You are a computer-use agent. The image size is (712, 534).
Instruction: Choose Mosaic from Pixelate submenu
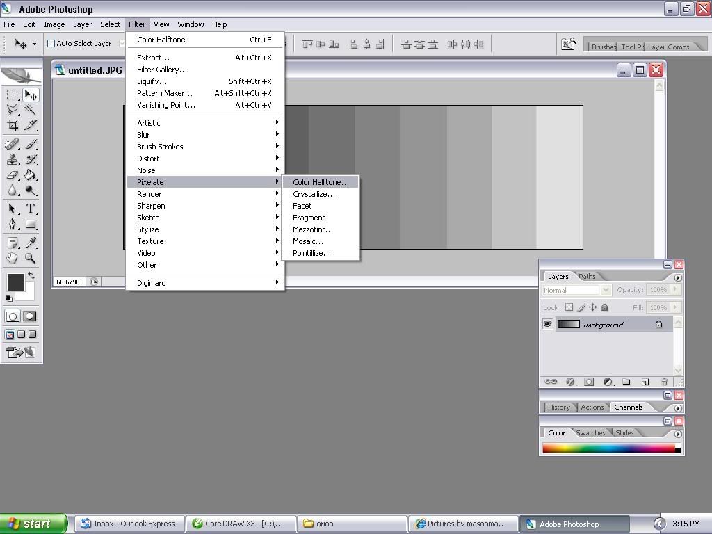(x=321, y=241)
